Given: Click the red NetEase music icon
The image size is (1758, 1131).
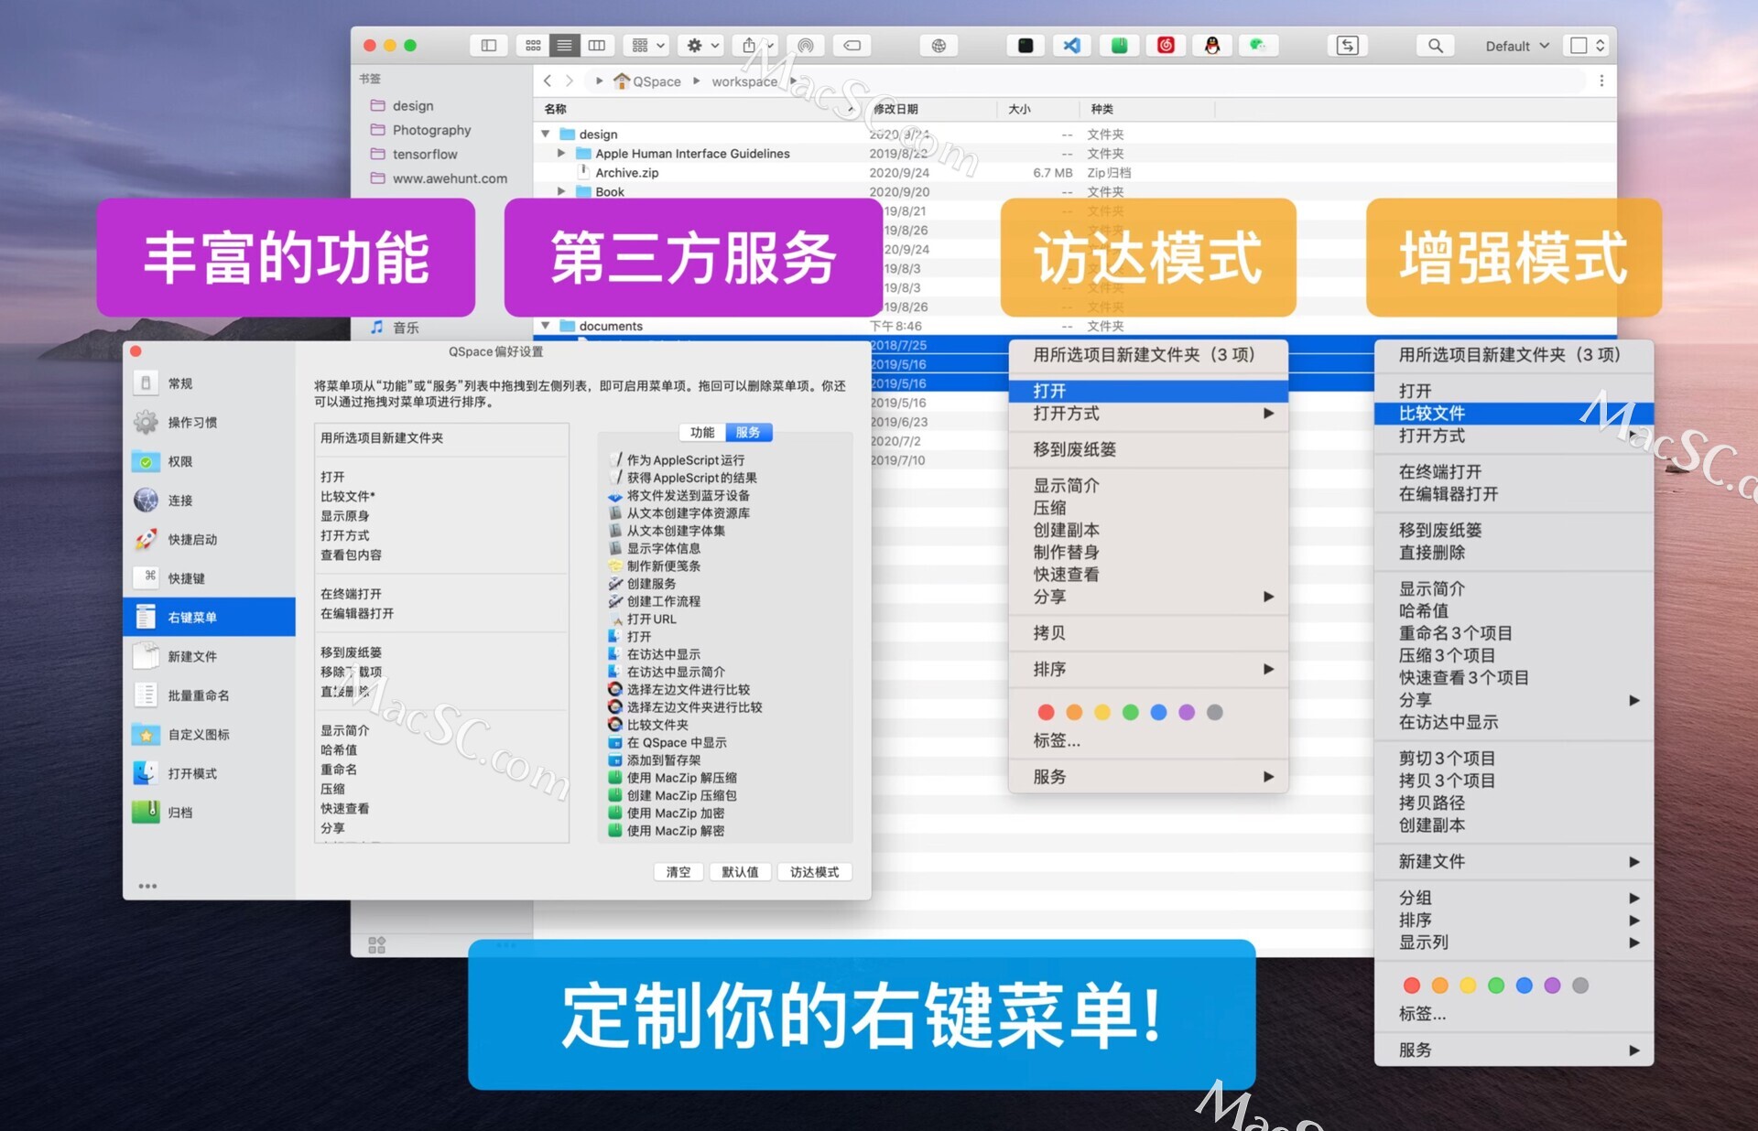Looking at the screenshot, I should (x=1166, y=46).
